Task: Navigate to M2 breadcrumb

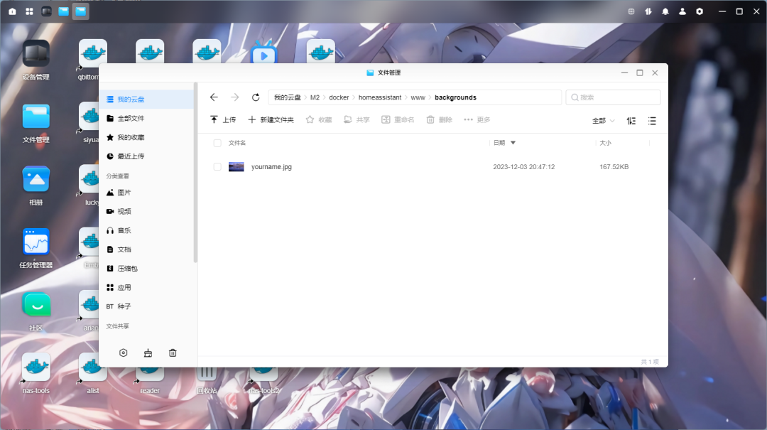Action: pos(315,97)
